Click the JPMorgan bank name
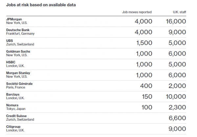Image resolution: width=197 pixels, height=137 pixels. click(x=14, y=19)
